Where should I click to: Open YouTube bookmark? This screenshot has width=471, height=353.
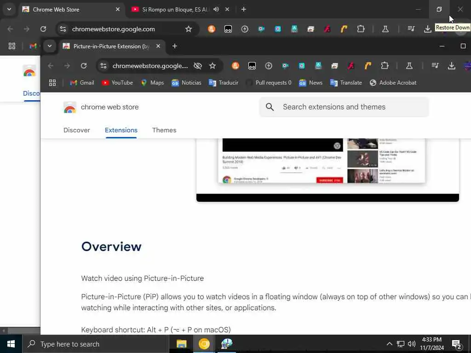(117, 83)
